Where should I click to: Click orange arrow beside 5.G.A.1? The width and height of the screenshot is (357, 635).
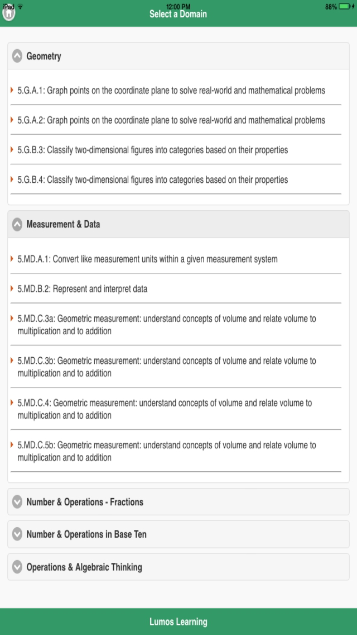tap(12, 90)
